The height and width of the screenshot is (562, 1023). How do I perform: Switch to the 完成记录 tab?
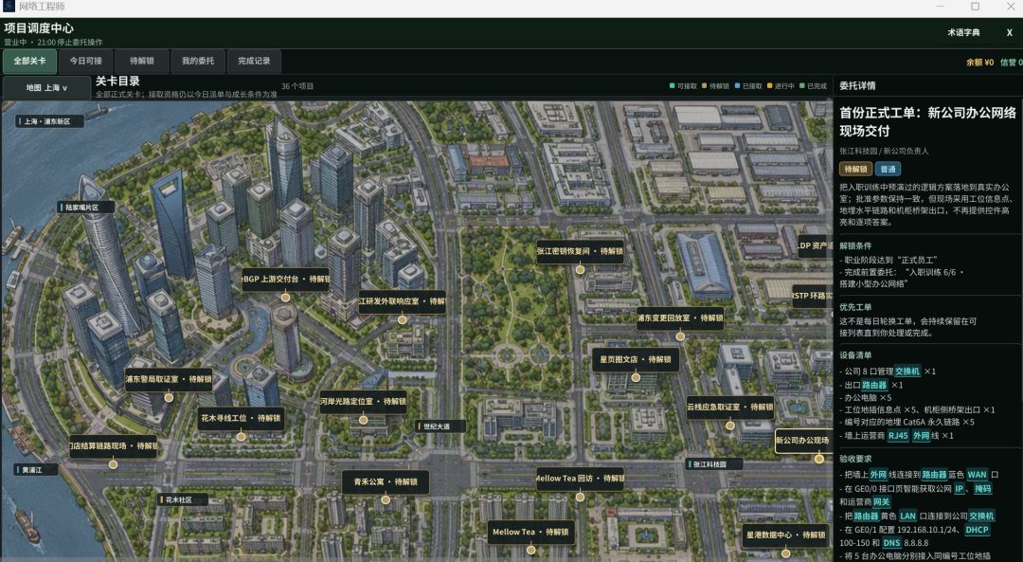(x=254, y=61)
